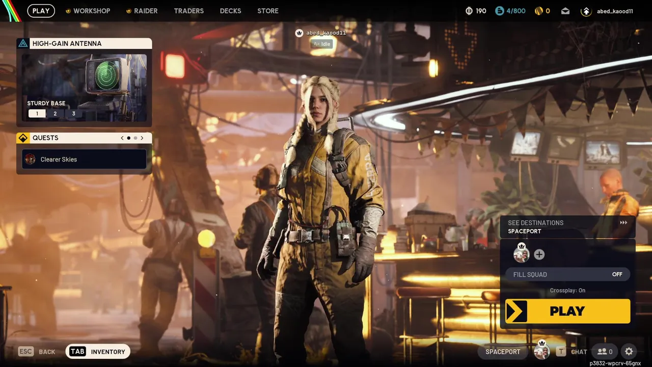Click the High-Gain Antenna panel title
652x367 pixels.
[x=67, y=43]
